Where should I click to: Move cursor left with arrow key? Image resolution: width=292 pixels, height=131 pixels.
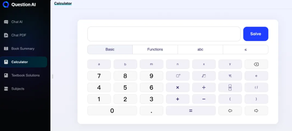coord(230,111)
